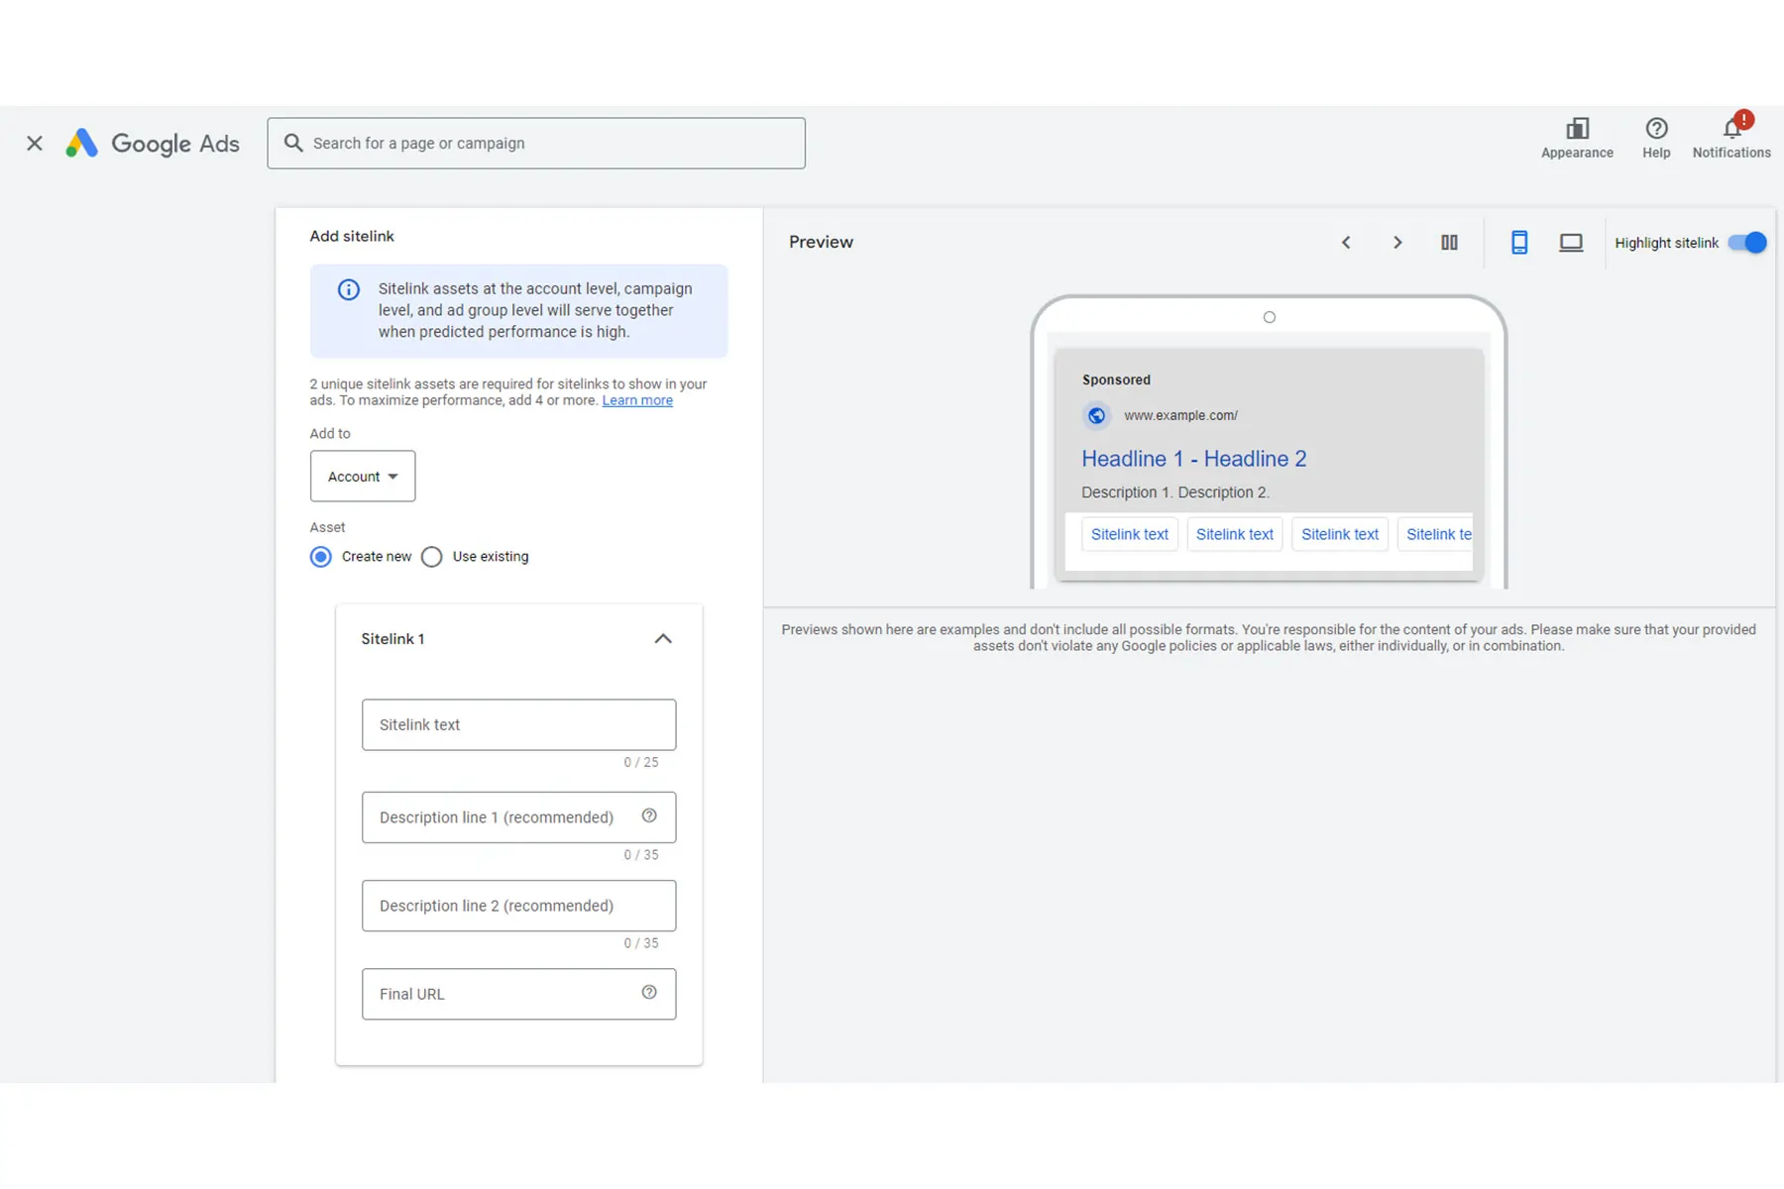Click the Sitelink text input field
Screen dimensions: 1784x1189
tap(518, 725)
